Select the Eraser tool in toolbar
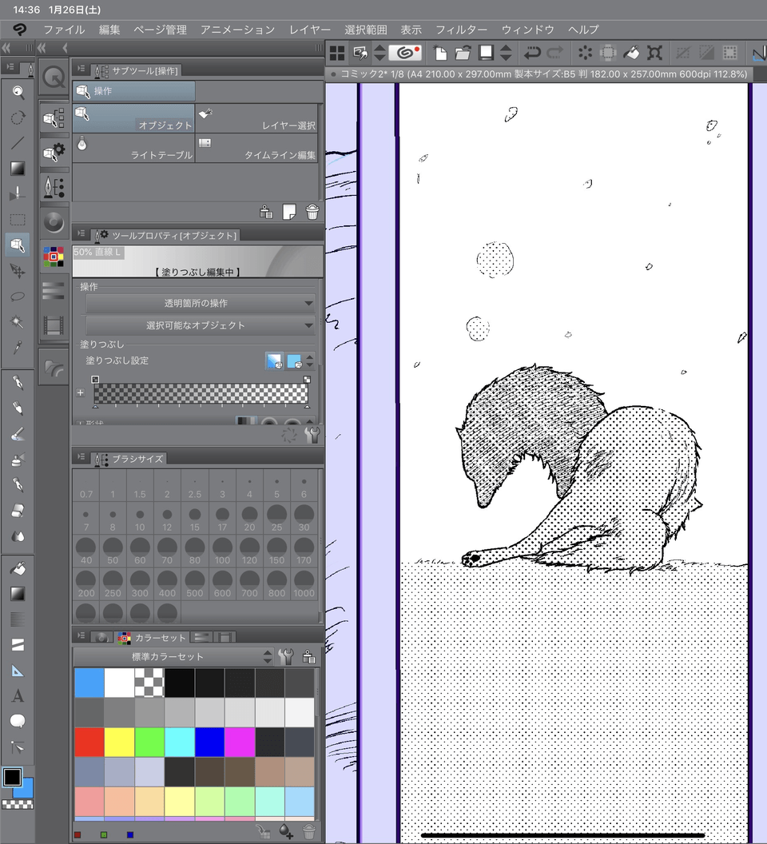Screen dimensions: 767x844 coord(18,511)
